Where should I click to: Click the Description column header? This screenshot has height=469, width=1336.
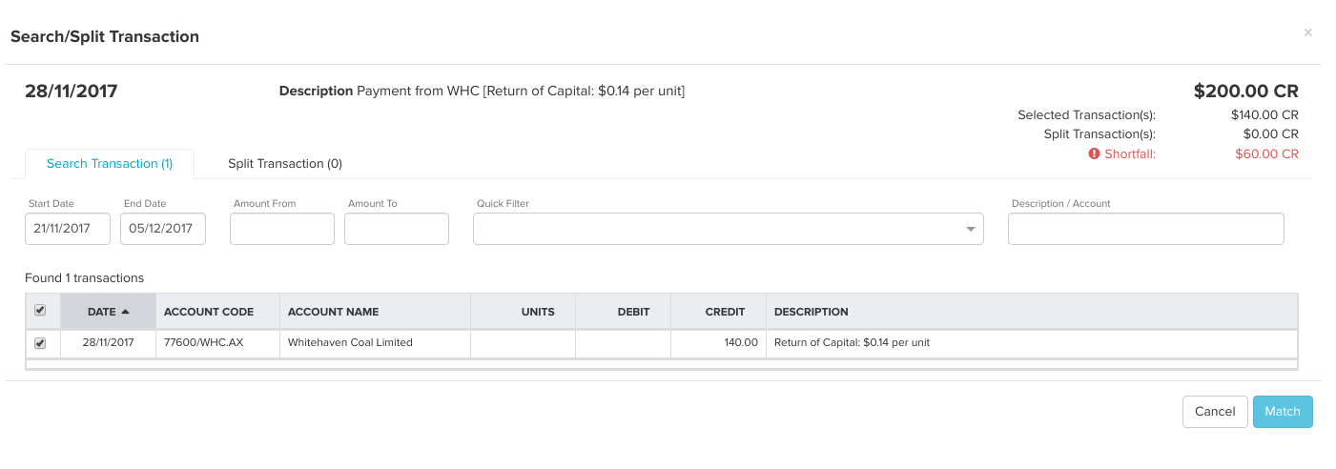click(811, 312)
